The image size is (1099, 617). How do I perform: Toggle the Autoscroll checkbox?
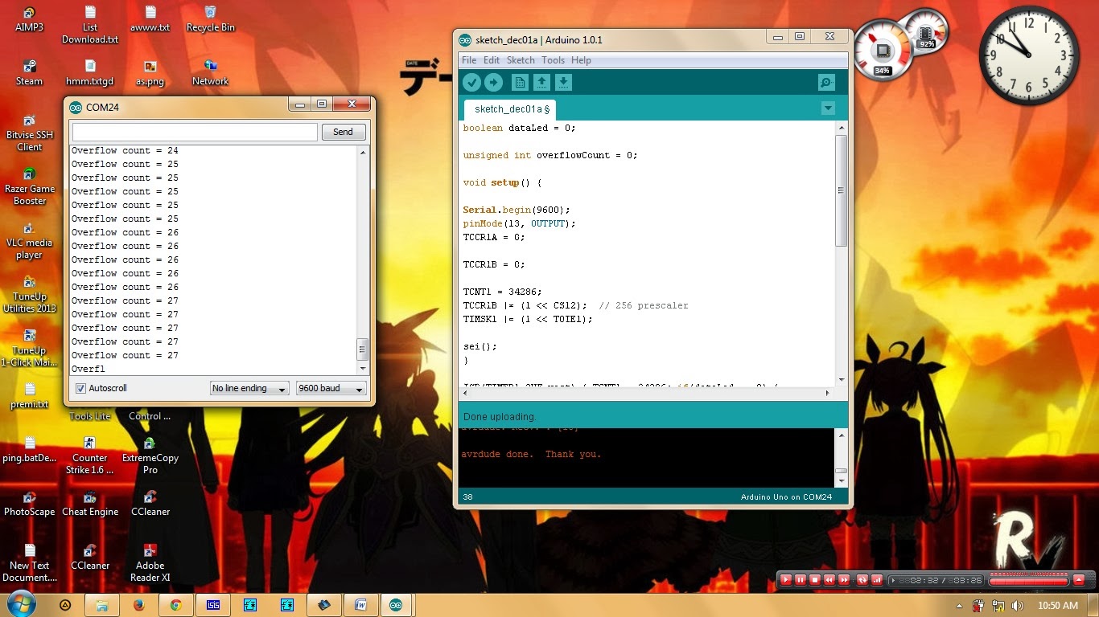click(80, 388)
